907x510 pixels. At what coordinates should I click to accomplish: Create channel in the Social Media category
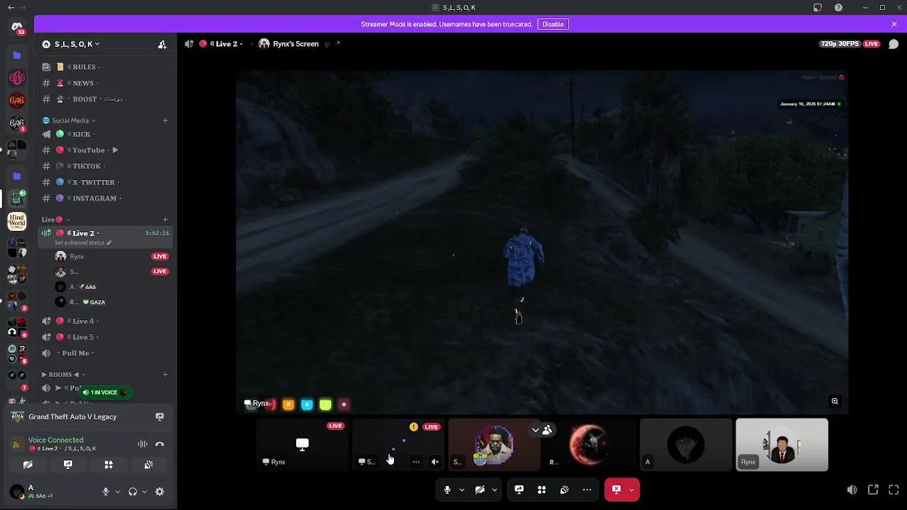click(165, 120)
